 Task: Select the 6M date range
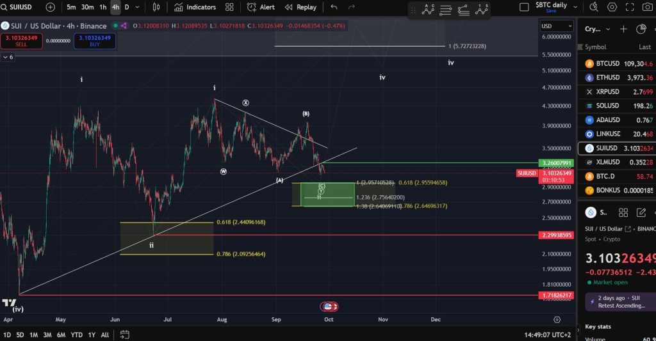point(61,335)
